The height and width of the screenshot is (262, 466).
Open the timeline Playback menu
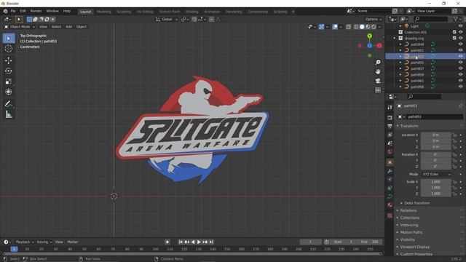[24, 242]
